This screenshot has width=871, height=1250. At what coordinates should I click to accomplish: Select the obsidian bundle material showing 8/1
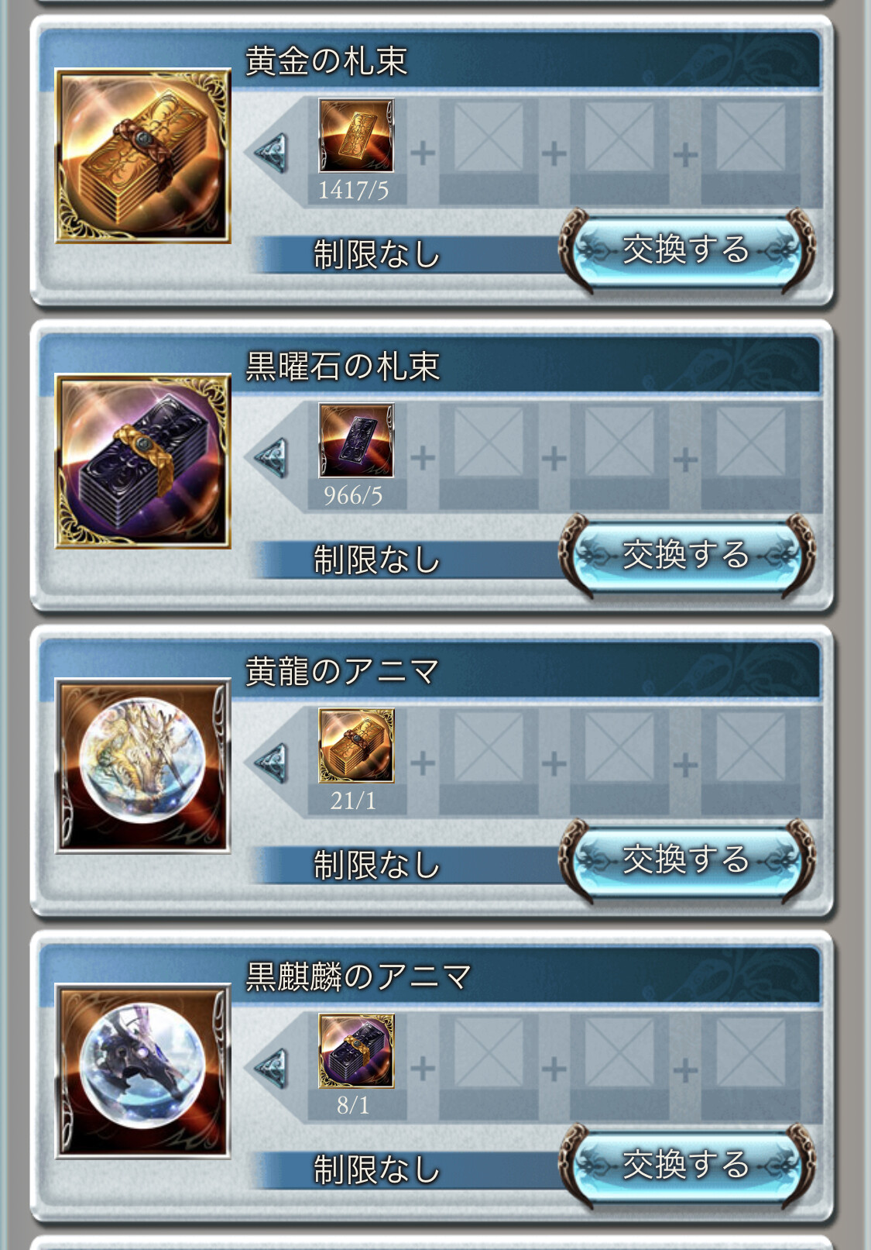[x=356, y=1052]
